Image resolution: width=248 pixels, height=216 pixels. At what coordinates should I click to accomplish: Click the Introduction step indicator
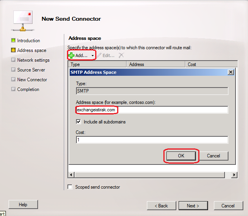tap(13, 41)
